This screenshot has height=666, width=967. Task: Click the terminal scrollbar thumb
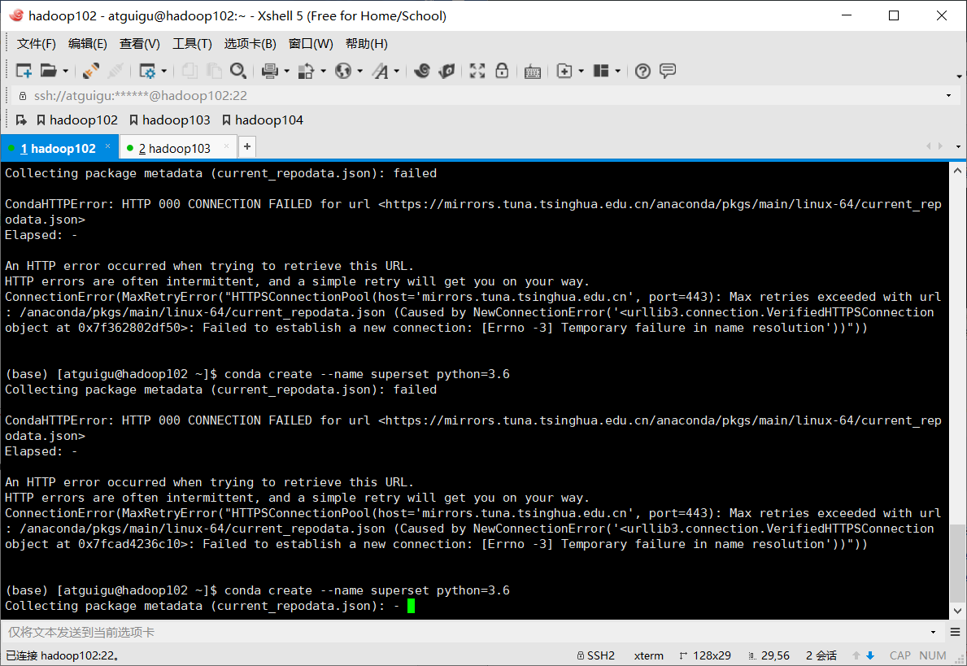pos(957,562)
